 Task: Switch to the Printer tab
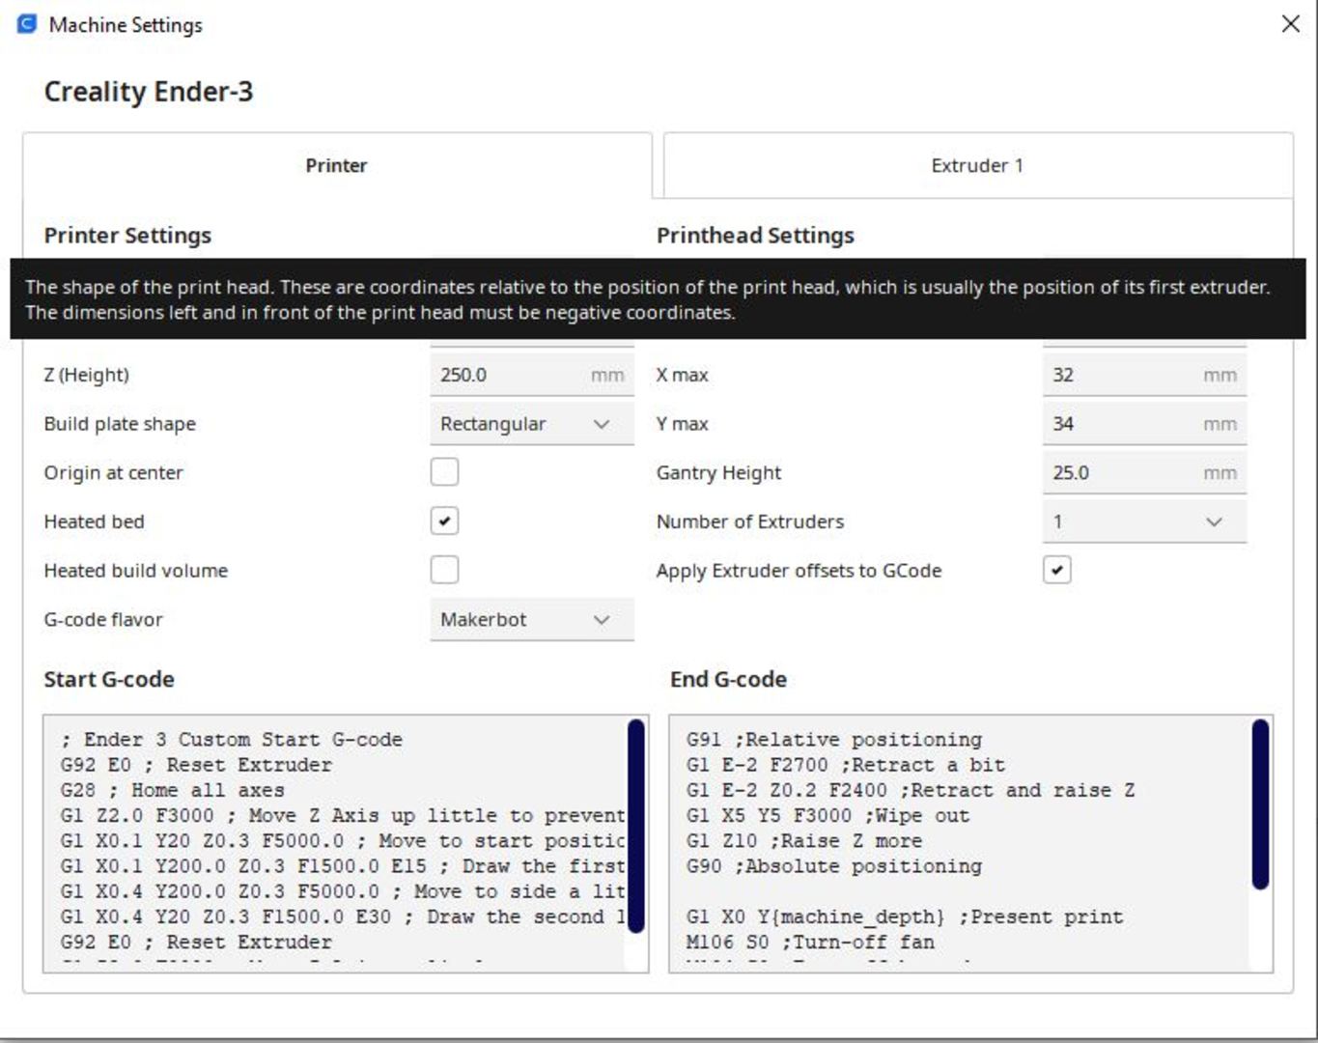[337, 165]
